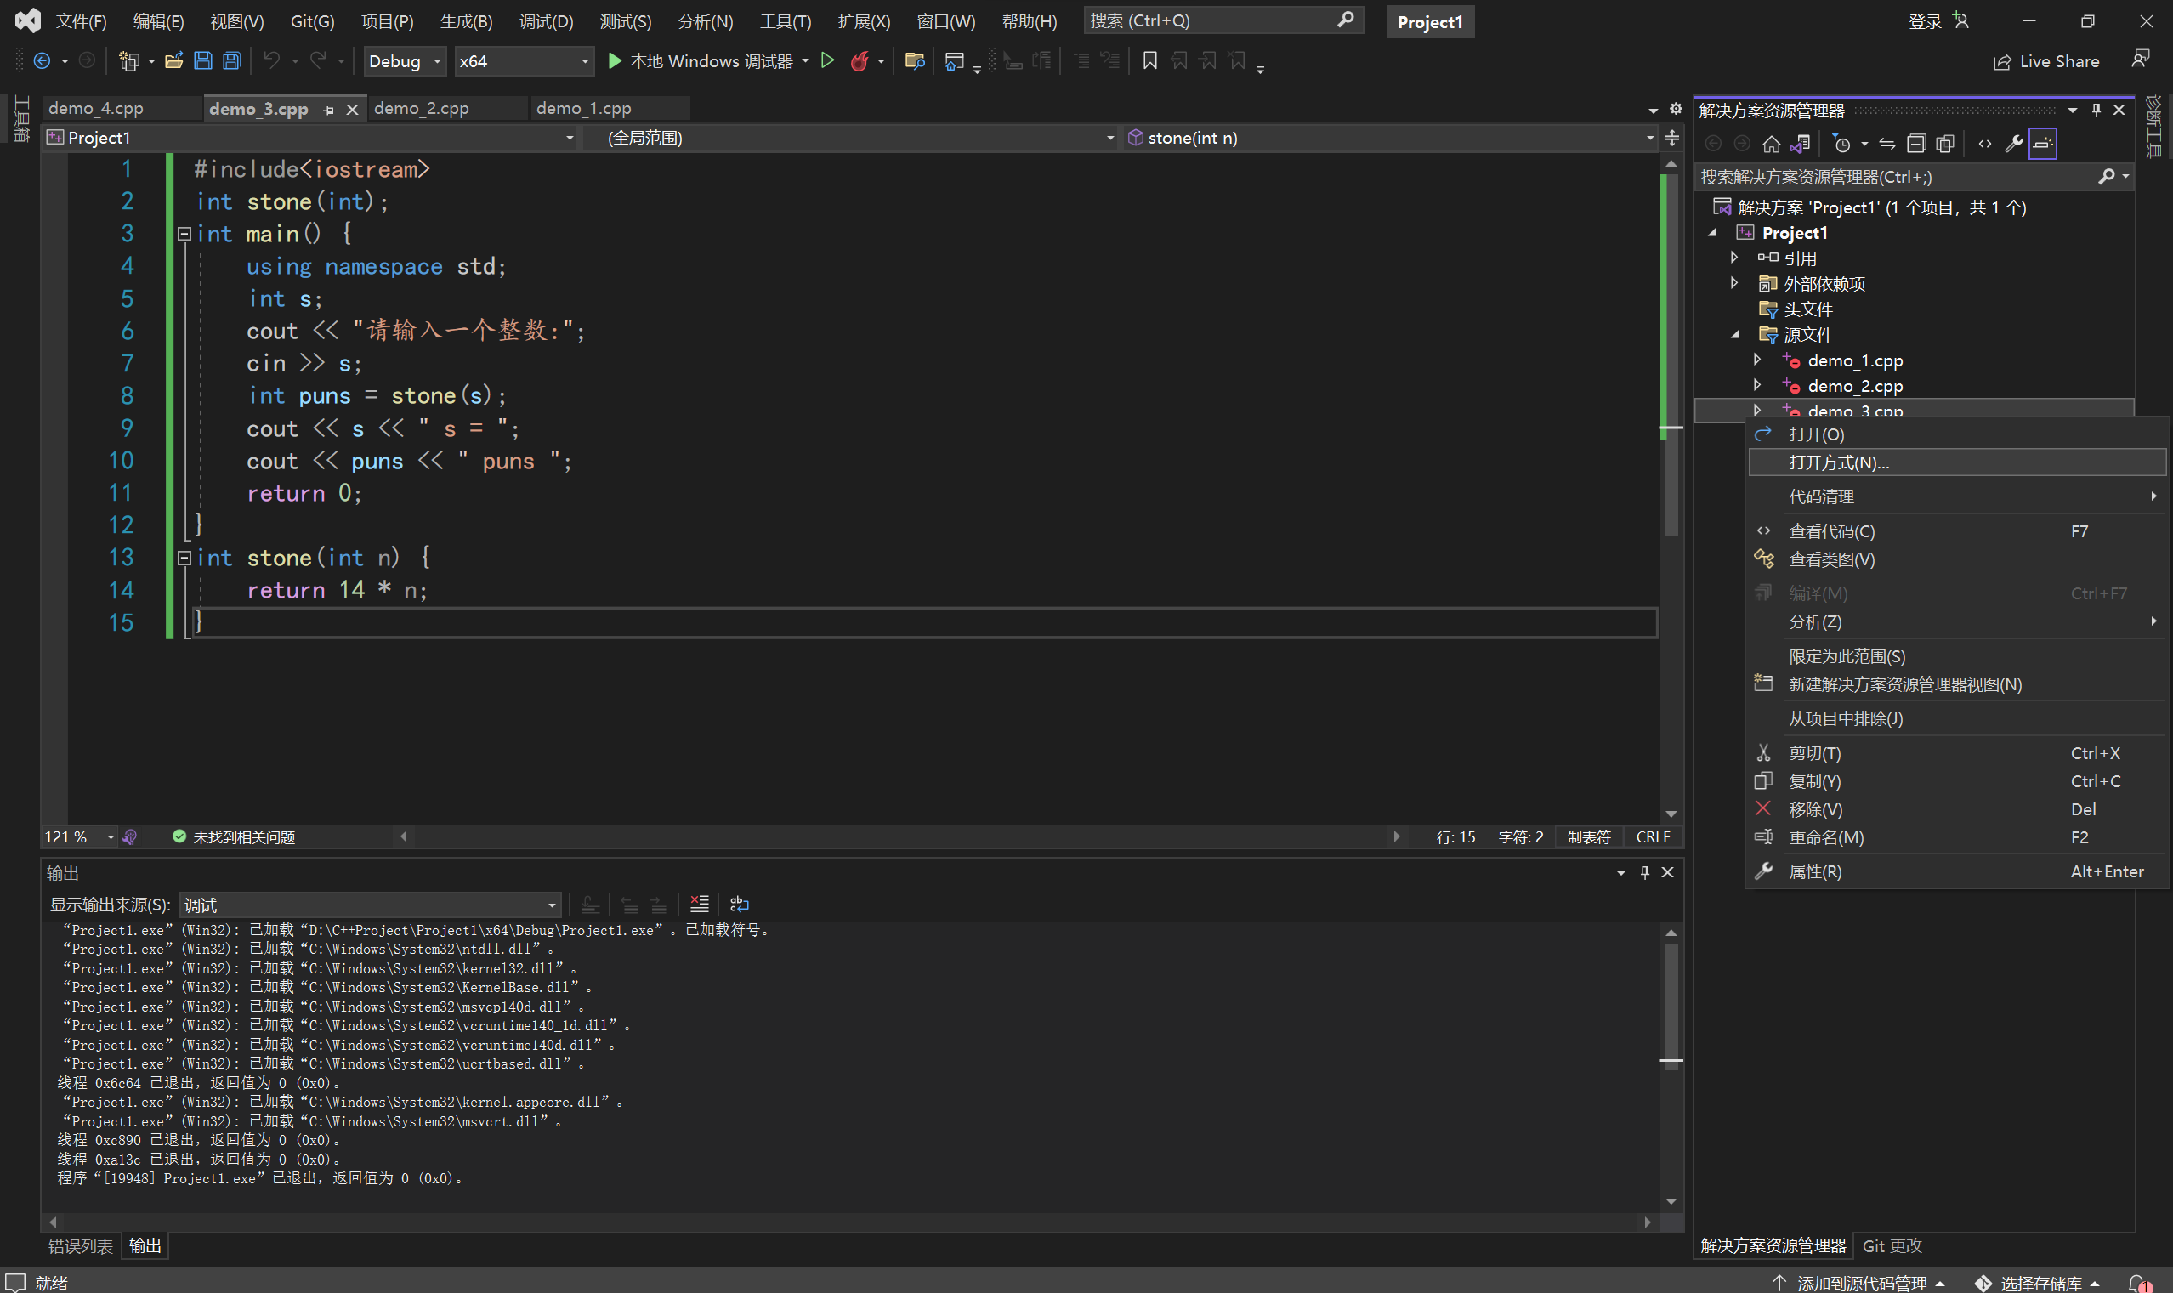This screenshot has height=1293, width=2173.
Task: Collapse the main() function code block
Action: pyautogui.click(x=184, y=234)
